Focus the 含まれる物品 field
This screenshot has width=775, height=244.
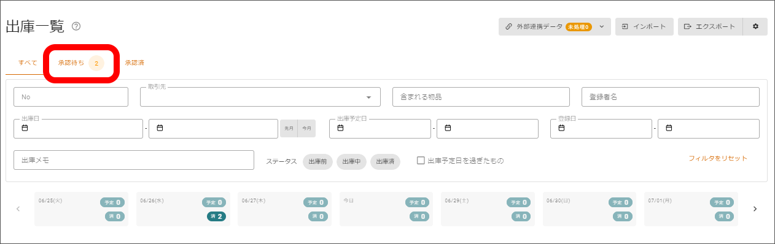tap(481, 97)
